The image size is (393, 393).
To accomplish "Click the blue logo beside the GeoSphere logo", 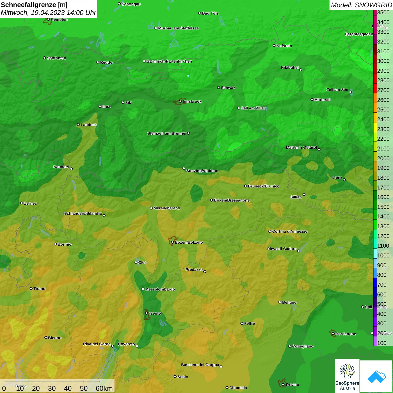I will click(x=376, y=376).
